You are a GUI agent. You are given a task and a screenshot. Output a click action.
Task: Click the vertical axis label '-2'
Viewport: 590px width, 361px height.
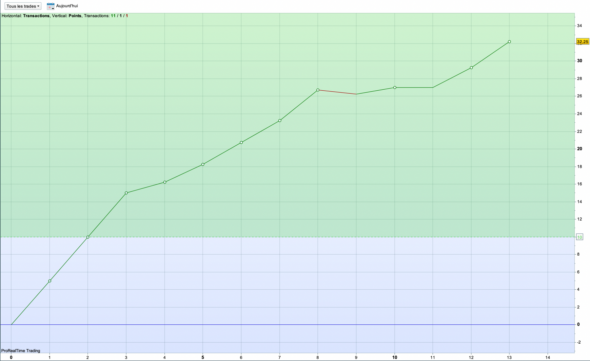tap(579, 342)
